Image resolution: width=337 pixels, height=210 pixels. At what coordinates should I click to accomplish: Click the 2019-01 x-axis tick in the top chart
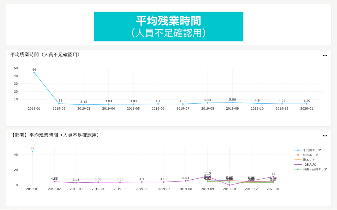pyautogui.click(x=34, y=108)
